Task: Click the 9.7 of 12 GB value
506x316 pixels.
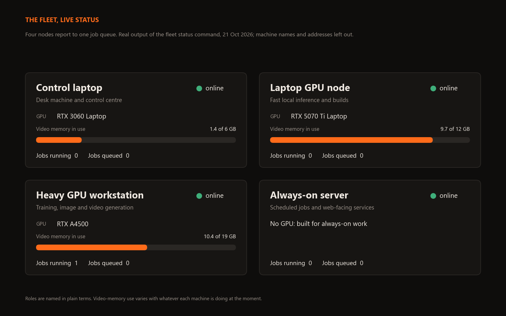Action: point(455,129)
